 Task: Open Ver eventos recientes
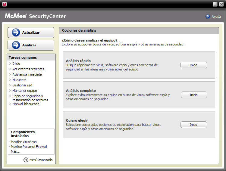[x=28, y=69]
